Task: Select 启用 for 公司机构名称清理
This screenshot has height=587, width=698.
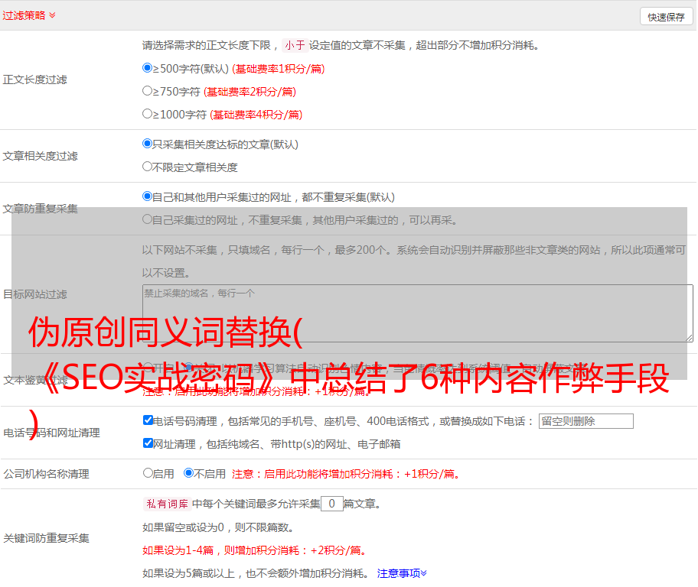Action: [148, 473]
